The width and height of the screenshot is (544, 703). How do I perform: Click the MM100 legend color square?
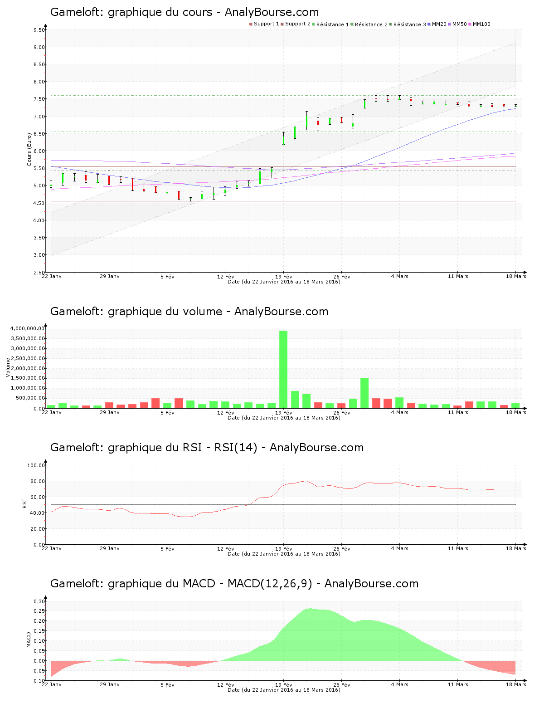tap(470, 24)
